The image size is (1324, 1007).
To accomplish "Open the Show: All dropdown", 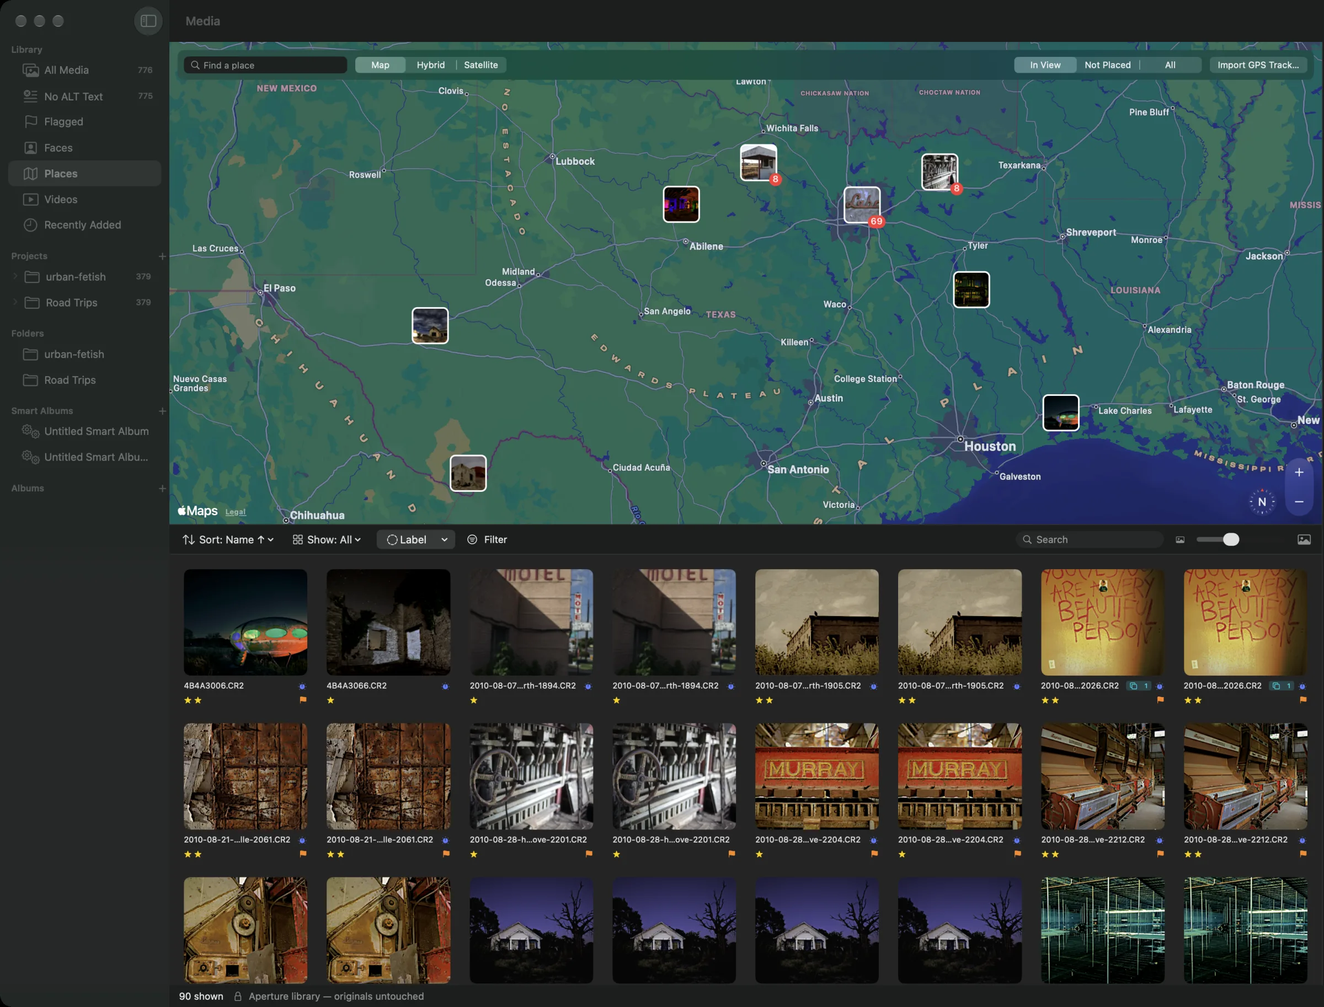I will [x=327, y=539].
